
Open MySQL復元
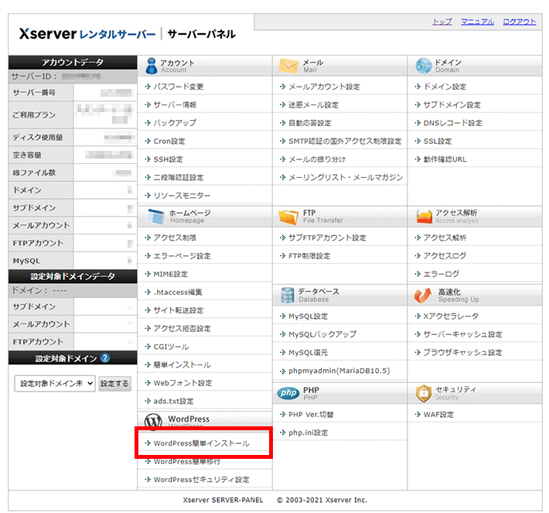tap(308, 353)
